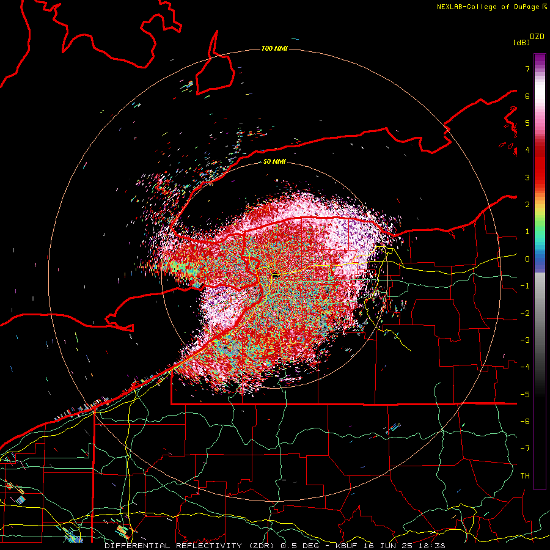This screenshot has width=550, height=550.
Task: Click the 6 value on the color scale
Action: (527, 96)
